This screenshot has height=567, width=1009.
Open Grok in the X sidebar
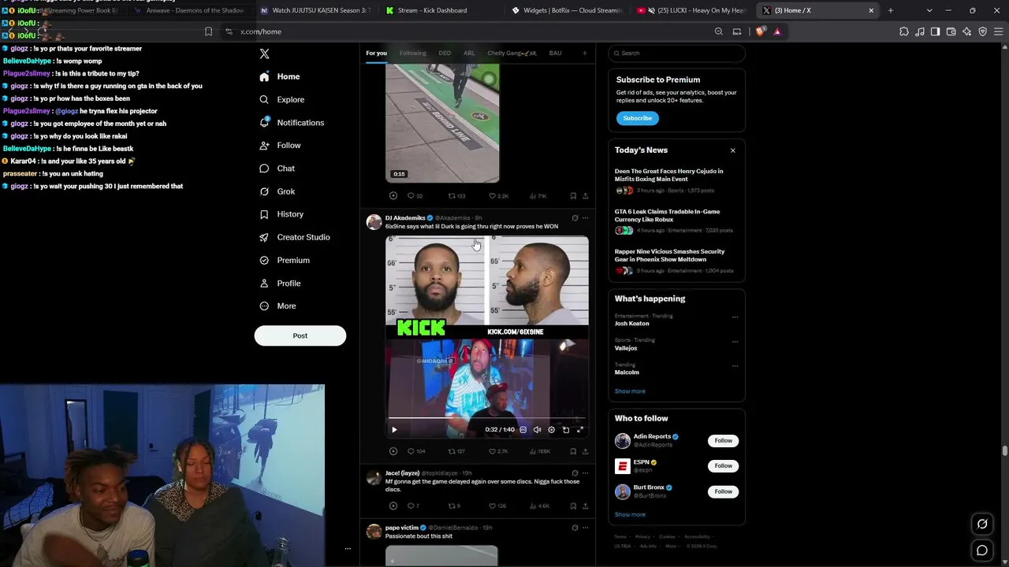tap(277, 191)
